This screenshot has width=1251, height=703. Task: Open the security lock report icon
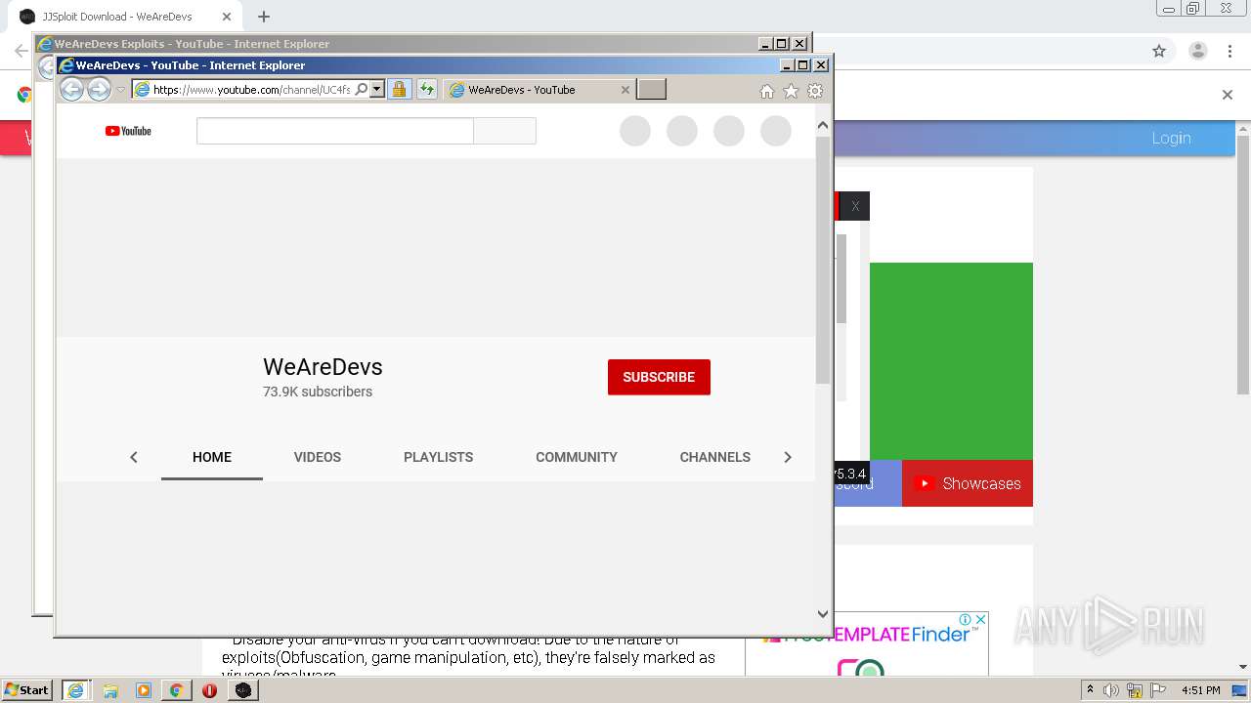point(399,89)
